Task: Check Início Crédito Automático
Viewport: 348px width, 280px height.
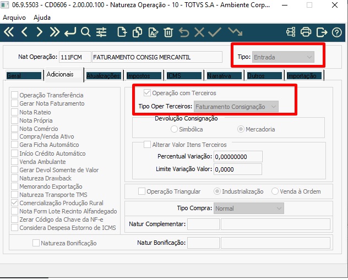Action: pyautogui.click(x=15, y=153)
